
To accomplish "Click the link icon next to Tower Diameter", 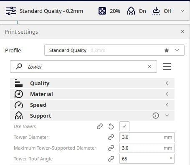I will coord(111,137).
